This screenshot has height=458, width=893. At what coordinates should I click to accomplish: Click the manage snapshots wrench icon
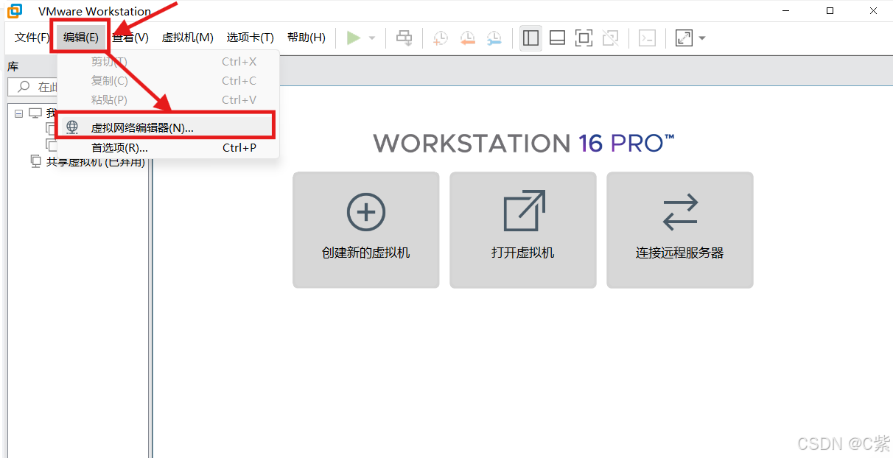coord(494,38)
